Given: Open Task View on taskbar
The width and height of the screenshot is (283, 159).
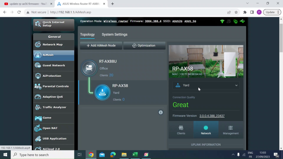Looking at the screenshot, I should click(80, 155).
